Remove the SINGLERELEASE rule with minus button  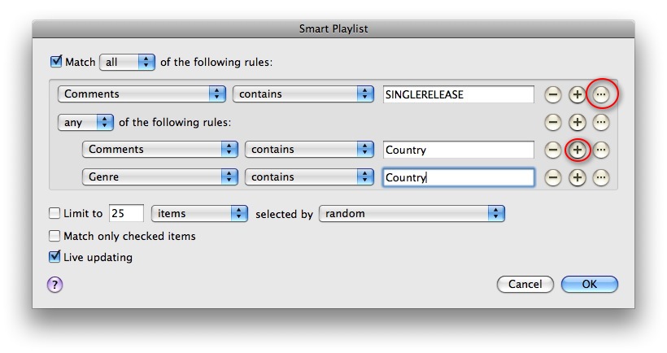tap(552, 94)
